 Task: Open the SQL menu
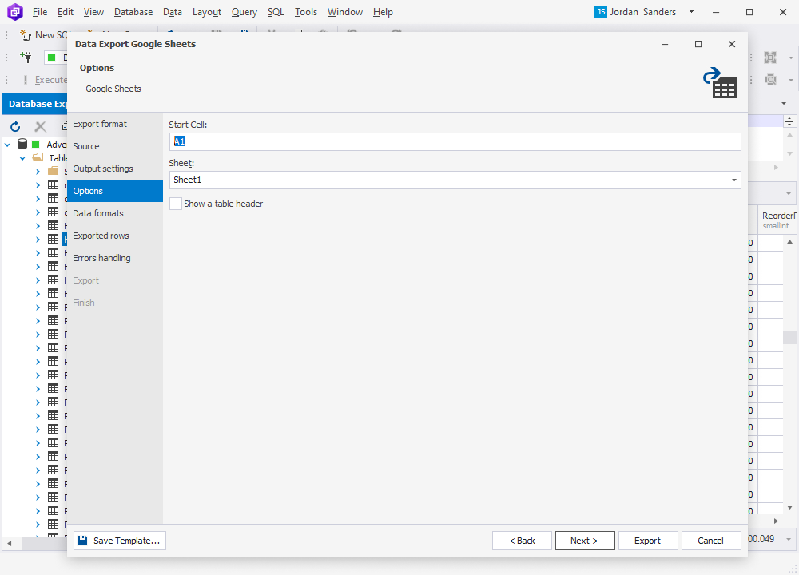coord(276,12)
